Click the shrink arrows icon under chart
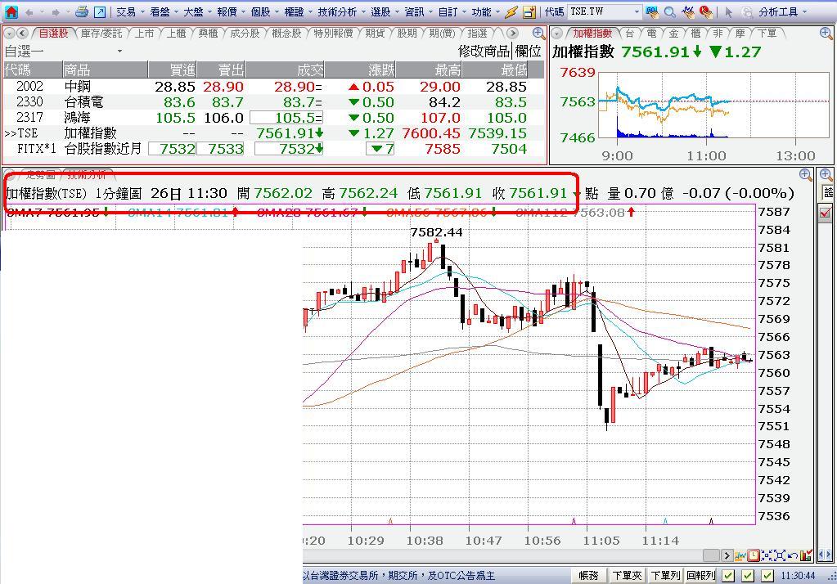This screenshot has height=584, width=837. (767, 555)
